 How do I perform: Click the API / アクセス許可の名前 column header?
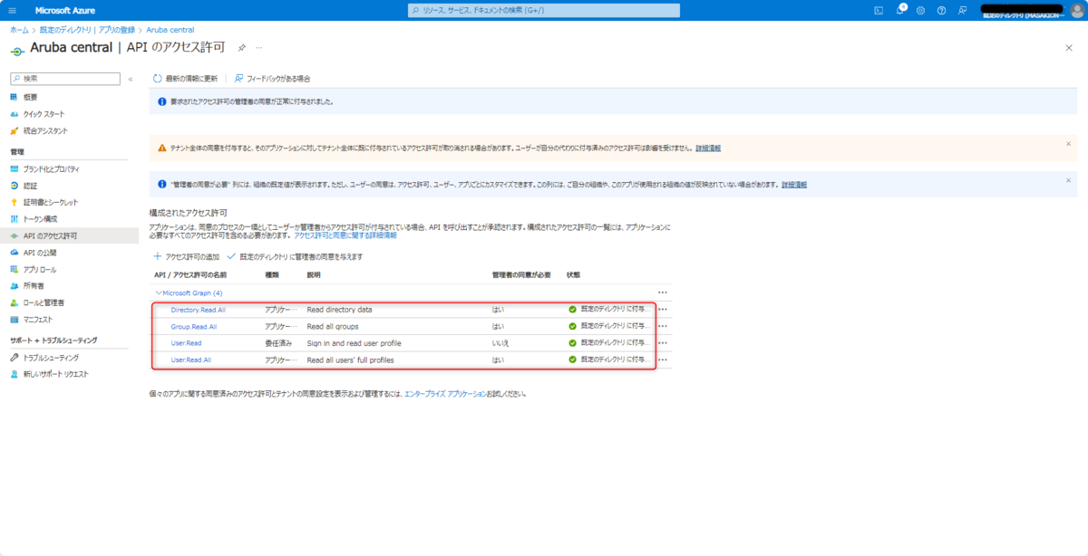[x=190, y=274]
